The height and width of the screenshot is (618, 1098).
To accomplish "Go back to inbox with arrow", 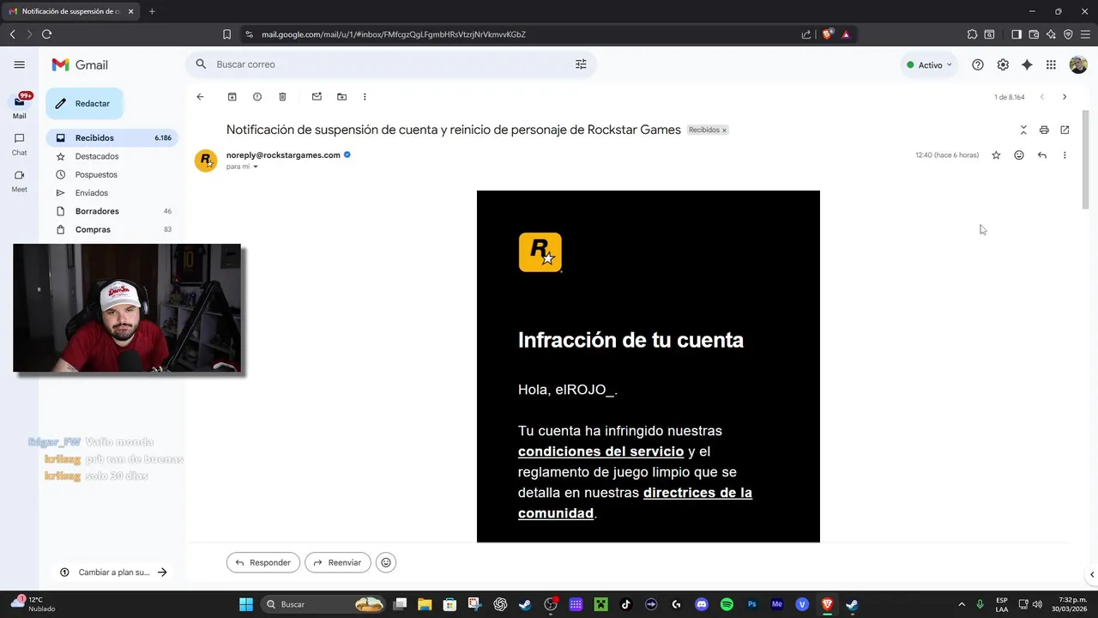I will pos(200,97).
